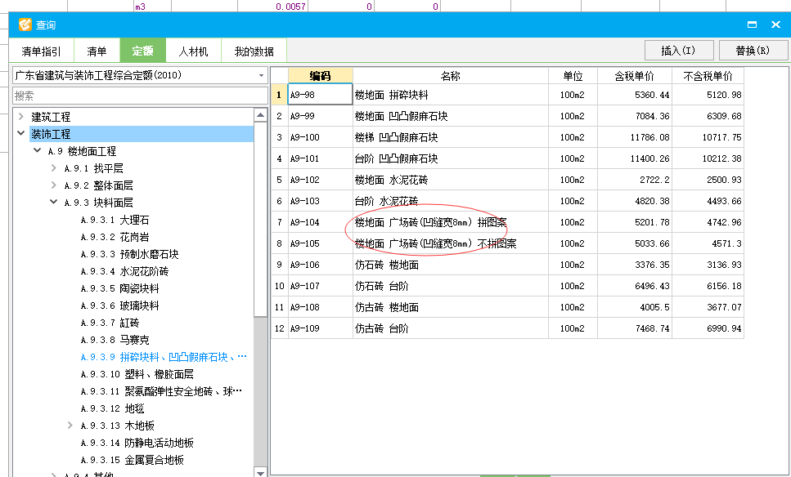This screenshot has width=791, height=477.
Task: Click the 替换(R) button
Action: (x=753, y=51)
